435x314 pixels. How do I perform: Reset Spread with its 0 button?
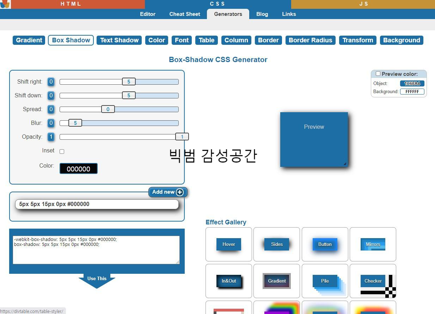51,109
